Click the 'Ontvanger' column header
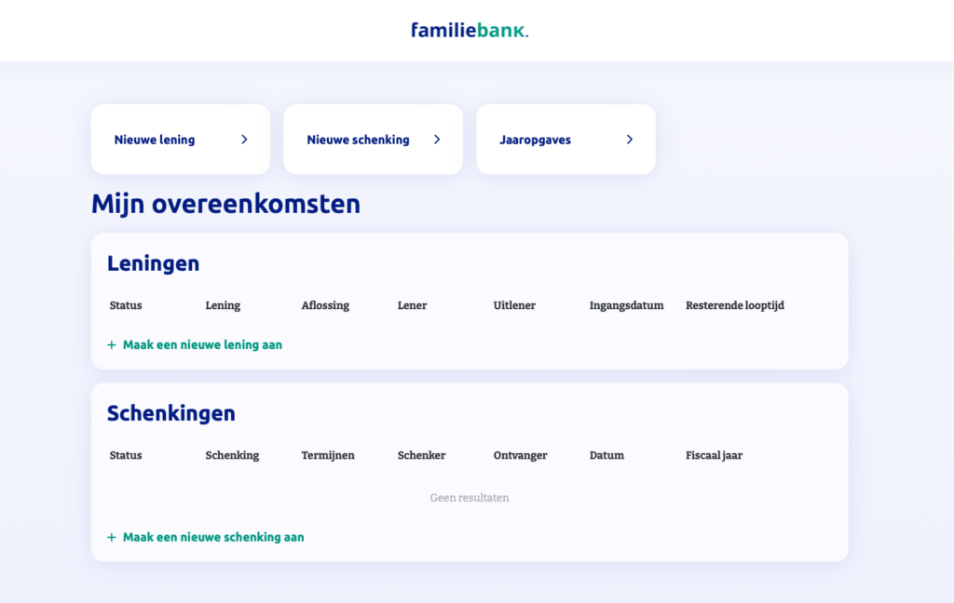This screenshot has height=603, width=954. click(520, 455)
